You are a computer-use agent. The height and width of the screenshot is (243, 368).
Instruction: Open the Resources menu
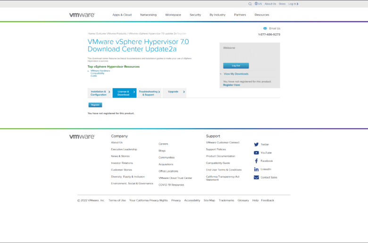[x=262, y=15]
